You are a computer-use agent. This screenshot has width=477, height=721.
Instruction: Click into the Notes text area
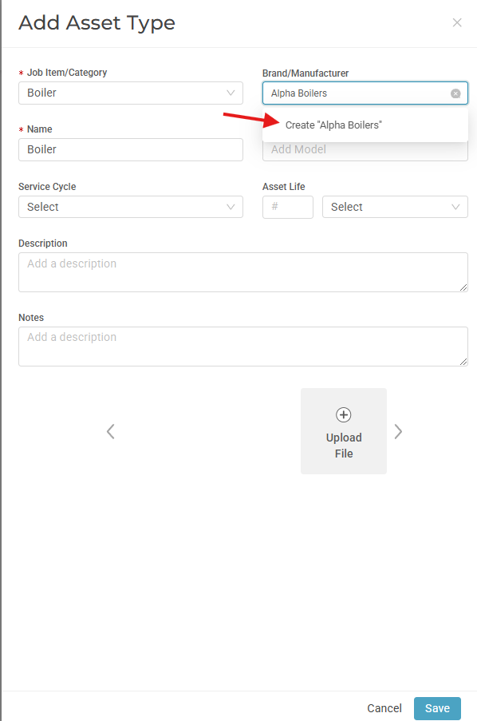(x=243, y=347)
